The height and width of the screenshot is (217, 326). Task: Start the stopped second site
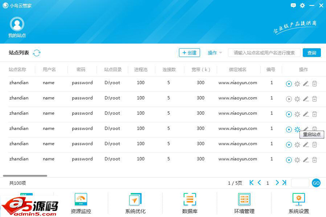289,99
